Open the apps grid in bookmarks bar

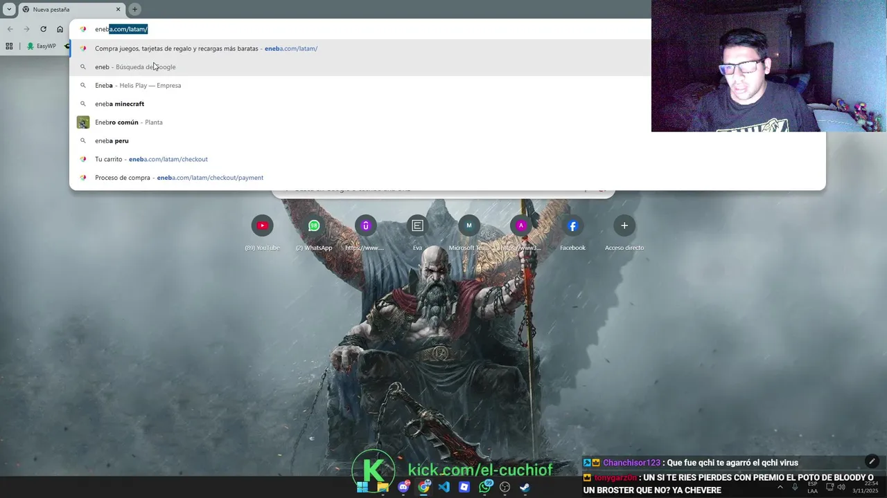[9, 46]
